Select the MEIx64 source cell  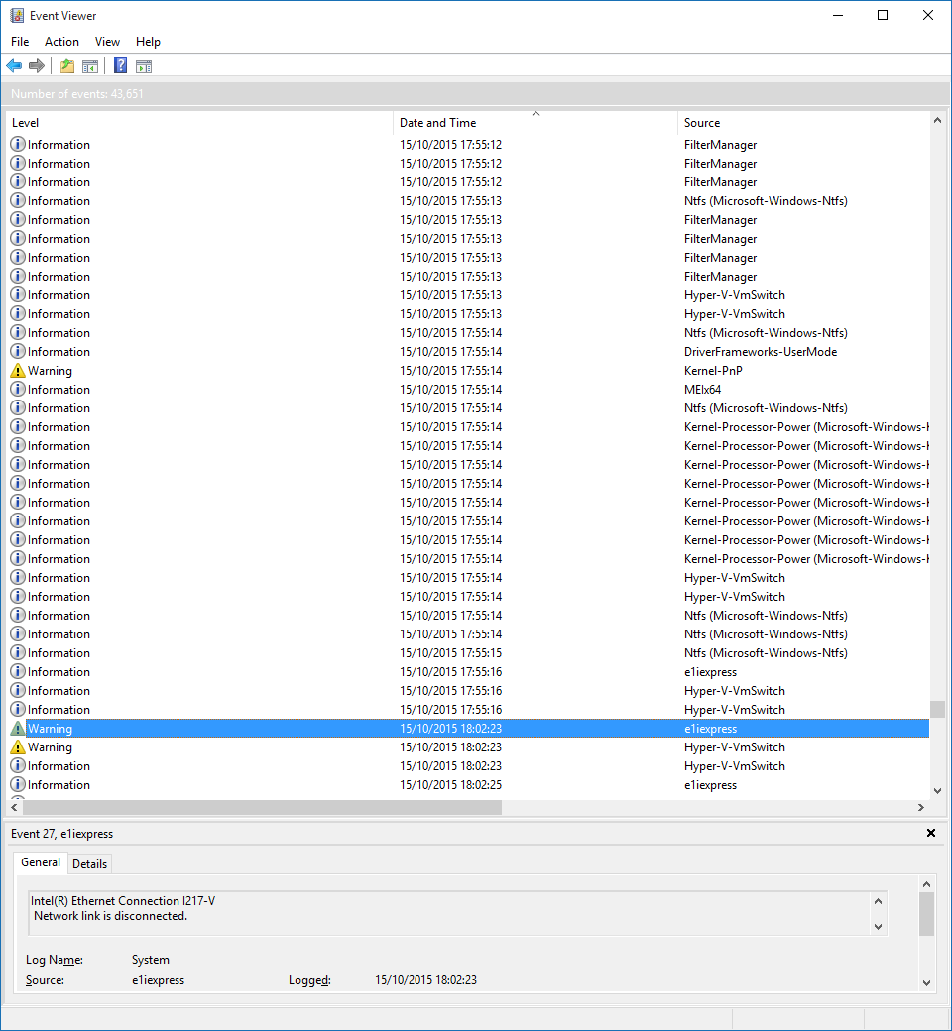click(702, 390)
